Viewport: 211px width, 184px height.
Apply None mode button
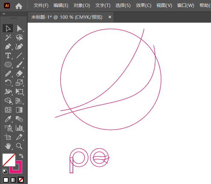21,180
